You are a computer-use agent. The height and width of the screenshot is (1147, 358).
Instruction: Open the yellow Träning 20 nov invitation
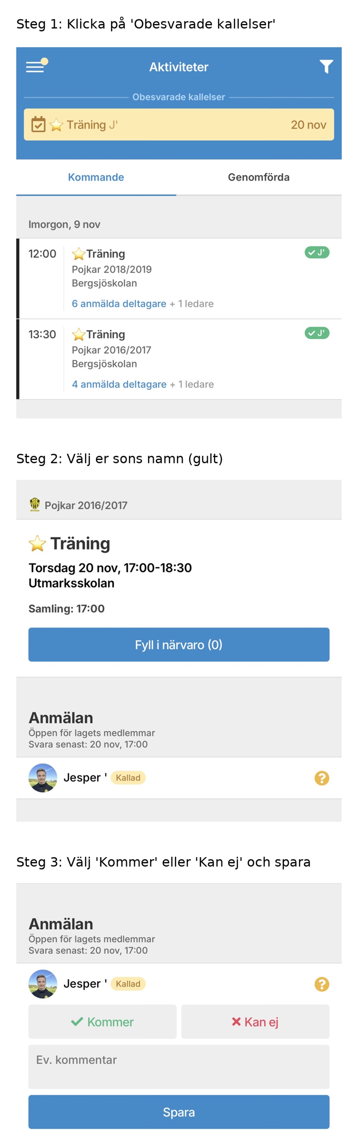click(x=179, y=125)
